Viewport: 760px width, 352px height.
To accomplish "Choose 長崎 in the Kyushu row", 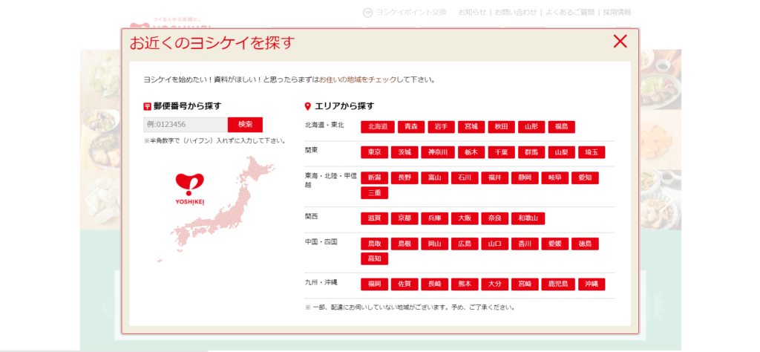I will (x=434, y=284).
